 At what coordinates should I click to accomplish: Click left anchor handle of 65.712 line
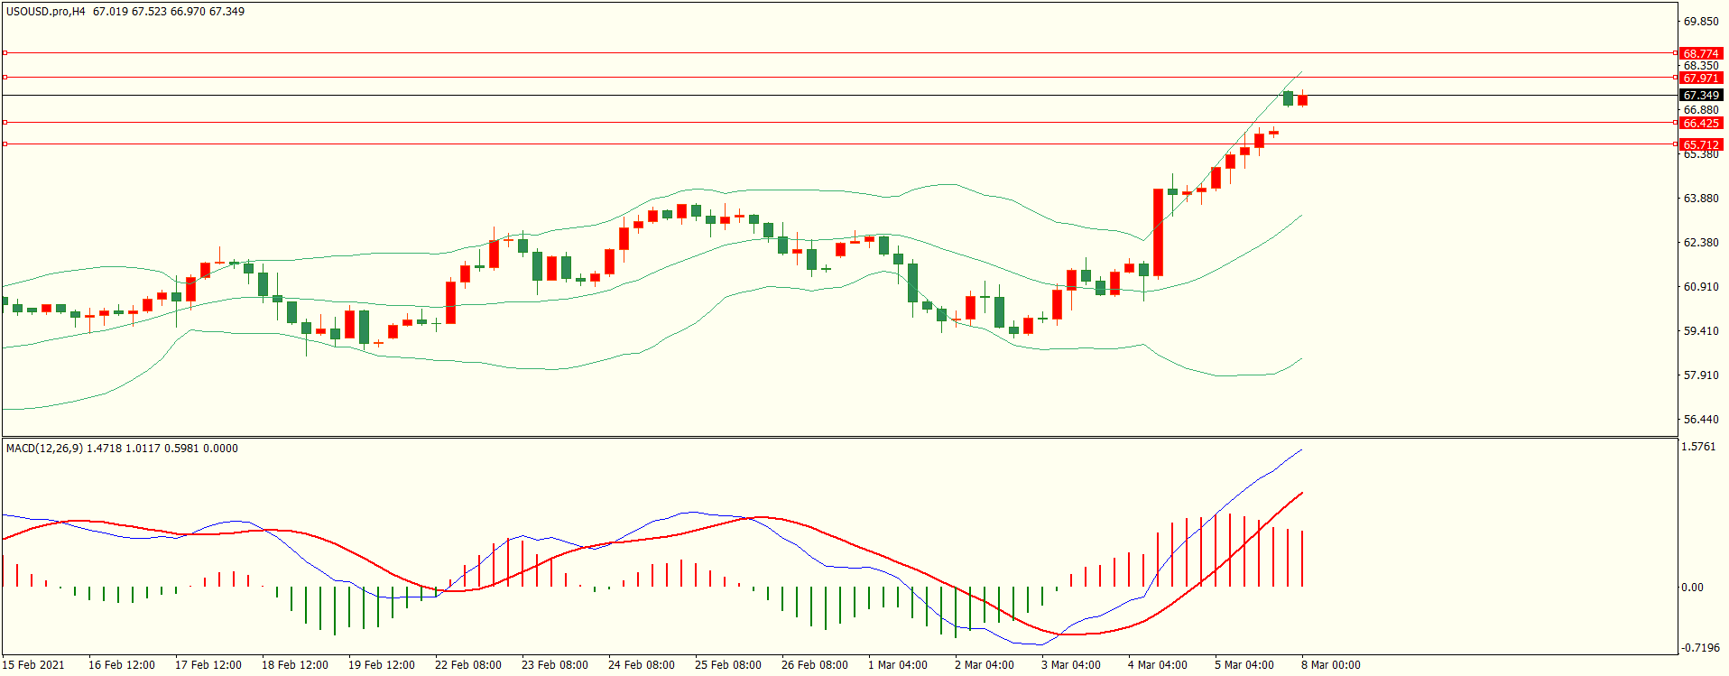(5, 144)
